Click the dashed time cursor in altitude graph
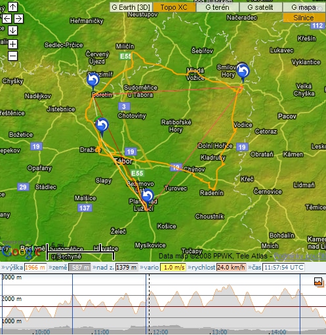Image resolution: width=326 pixels, height=335 pixels. 149,304
